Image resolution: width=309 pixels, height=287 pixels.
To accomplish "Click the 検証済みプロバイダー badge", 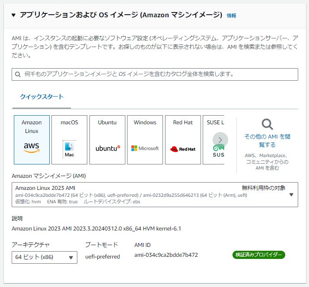I will (259, 255).
